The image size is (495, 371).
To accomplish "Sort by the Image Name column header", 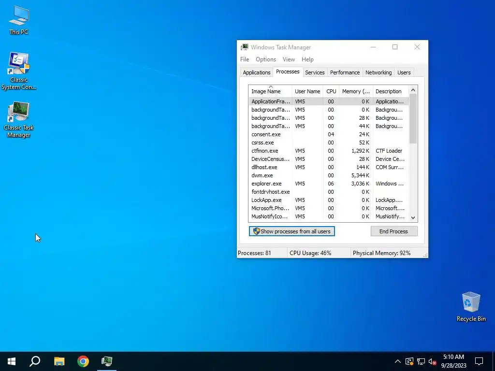I will [270, 91].
